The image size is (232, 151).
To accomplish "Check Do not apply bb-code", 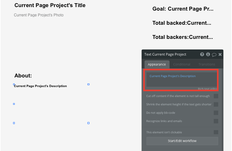I will [x=216, y=113].
